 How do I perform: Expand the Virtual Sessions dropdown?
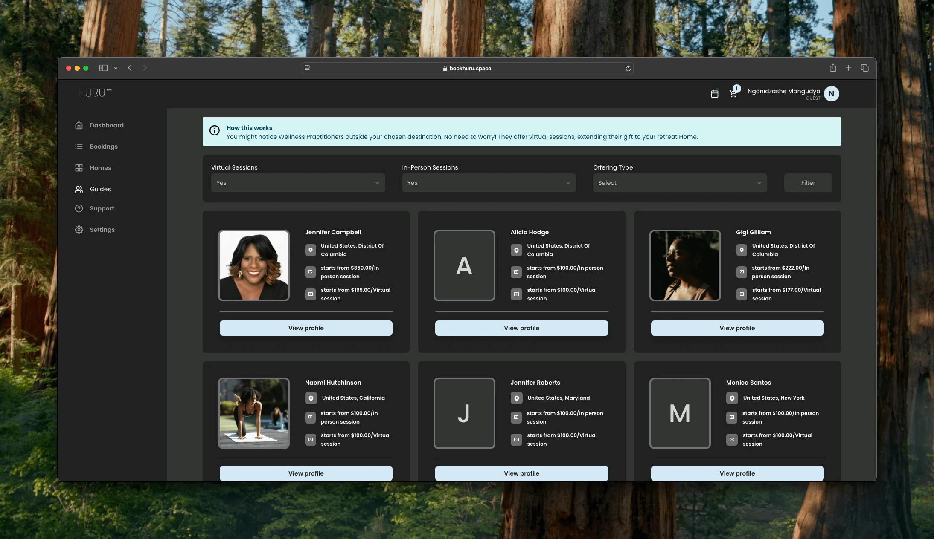coord(298,183)
